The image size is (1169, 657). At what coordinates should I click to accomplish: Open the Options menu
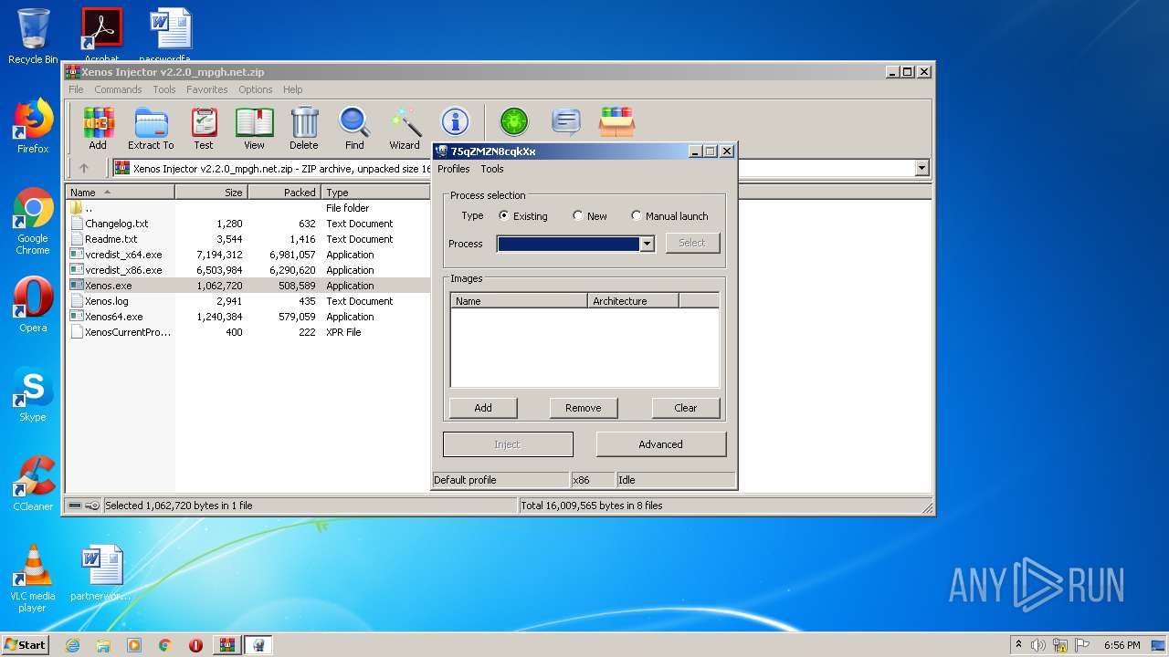pos(256,89)
